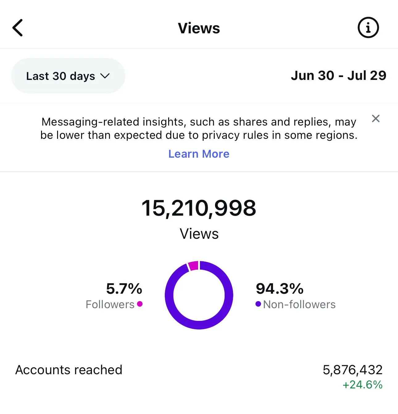Tap the +24.6% growth indicator
The height and width of the screenshot is (414, 398).
click(x=362, y=385)
